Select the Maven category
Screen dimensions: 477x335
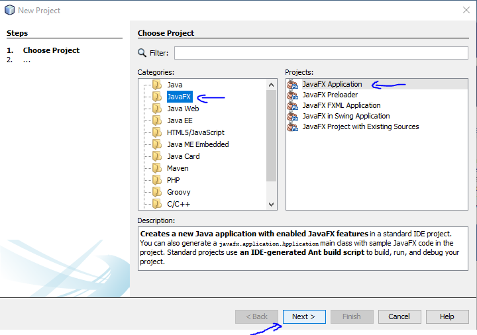(x=178, y=168)
